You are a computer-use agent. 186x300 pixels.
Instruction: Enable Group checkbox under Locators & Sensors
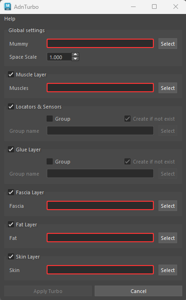tap(49, 119)
